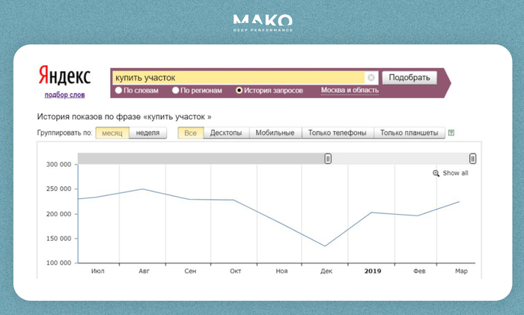The width and height of the screenshot is (524, 315).
Task: Click the clear icon in search field
Action: coord(371,78)
